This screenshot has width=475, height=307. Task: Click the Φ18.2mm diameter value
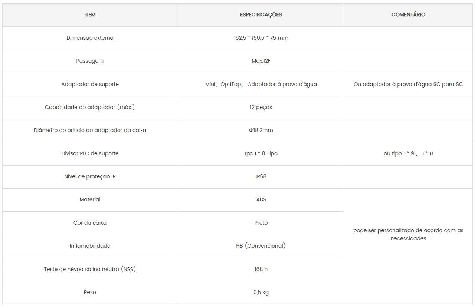point(261,130)
